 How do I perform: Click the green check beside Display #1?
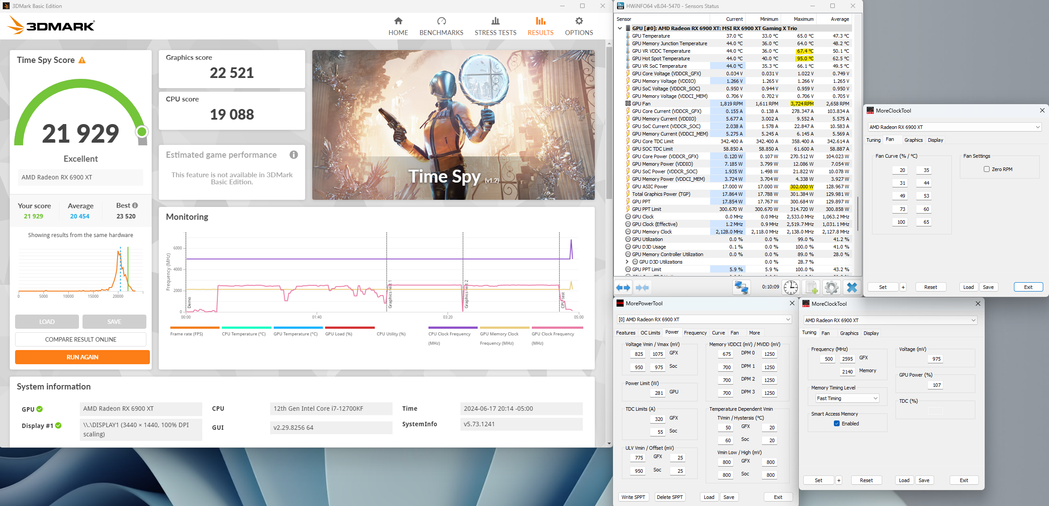[58, 425]
